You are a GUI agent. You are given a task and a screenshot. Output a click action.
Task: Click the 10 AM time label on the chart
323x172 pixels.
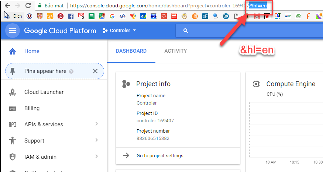tap(271, 162)
